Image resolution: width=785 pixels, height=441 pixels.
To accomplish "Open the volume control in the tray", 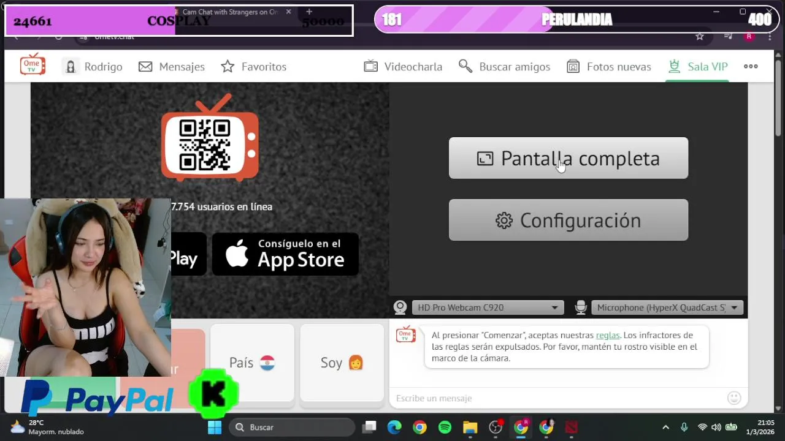I will (716, 427).
